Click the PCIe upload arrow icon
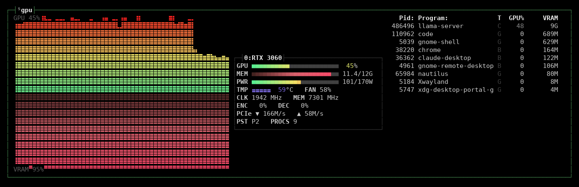Screen dimensions: 579x187 click(x=299, y=114)
